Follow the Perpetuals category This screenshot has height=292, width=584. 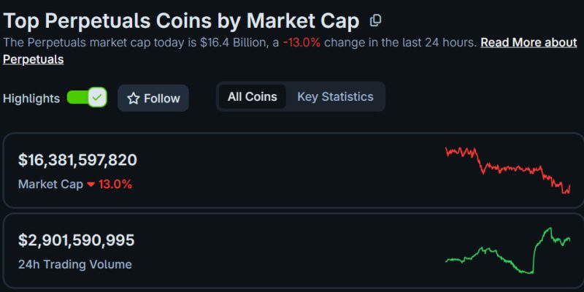click(x=153, y=99)
